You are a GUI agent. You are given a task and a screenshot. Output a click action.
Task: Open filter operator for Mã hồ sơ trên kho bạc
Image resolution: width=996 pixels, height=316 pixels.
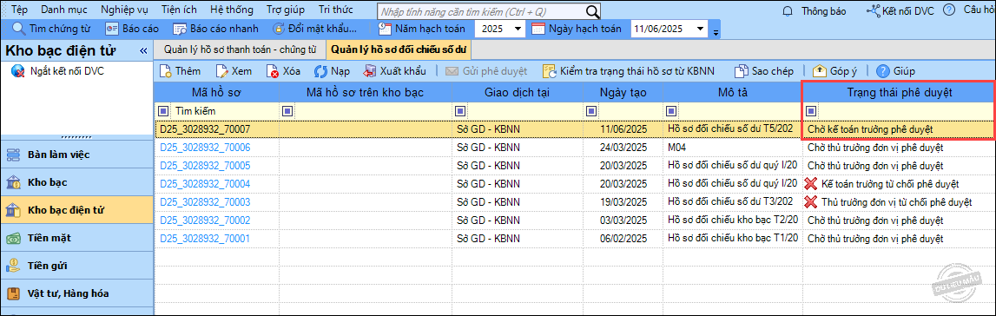click(287, 111)
